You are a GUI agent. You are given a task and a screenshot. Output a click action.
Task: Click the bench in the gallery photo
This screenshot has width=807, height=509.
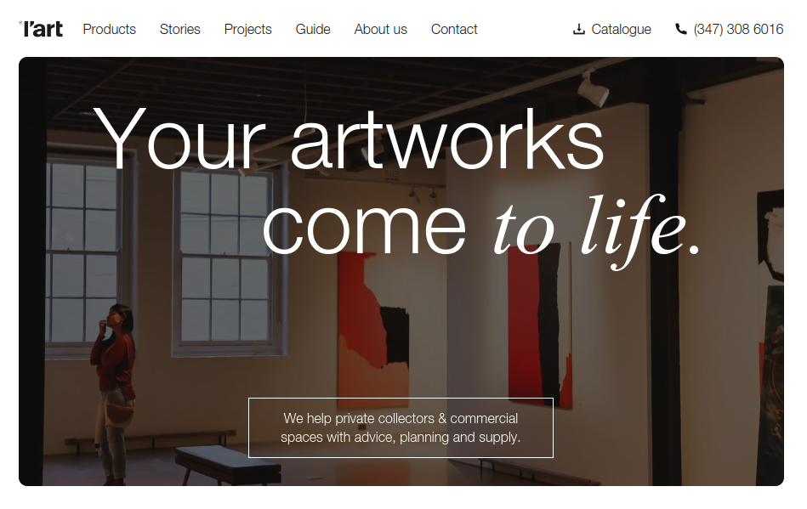pyautogui.click(x=227, y=464)
